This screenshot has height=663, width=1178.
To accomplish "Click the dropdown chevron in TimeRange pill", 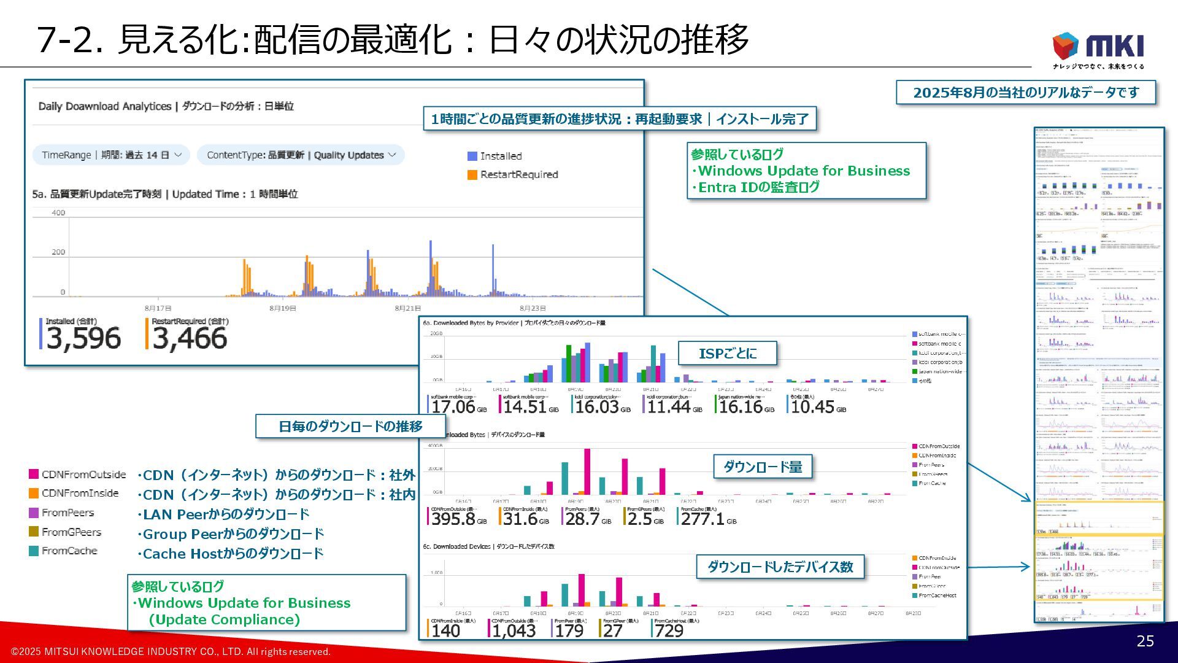I will [179, 155].
